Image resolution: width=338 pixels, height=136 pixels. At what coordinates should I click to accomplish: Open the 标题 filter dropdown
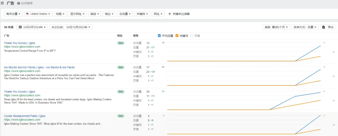[60, 14]
